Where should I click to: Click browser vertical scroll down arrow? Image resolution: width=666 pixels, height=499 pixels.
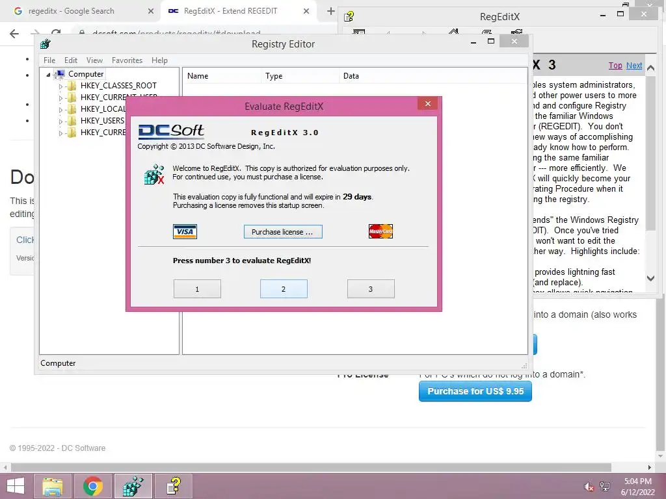point(661,456)
